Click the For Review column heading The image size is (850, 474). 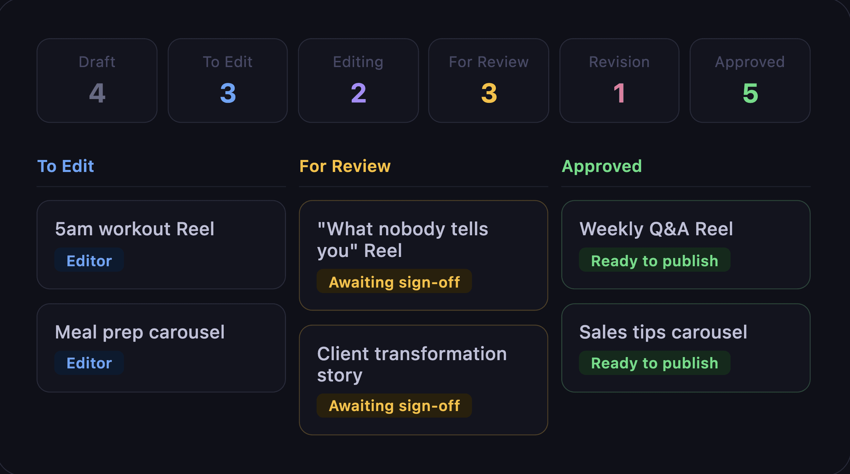(x=345, y=166)
